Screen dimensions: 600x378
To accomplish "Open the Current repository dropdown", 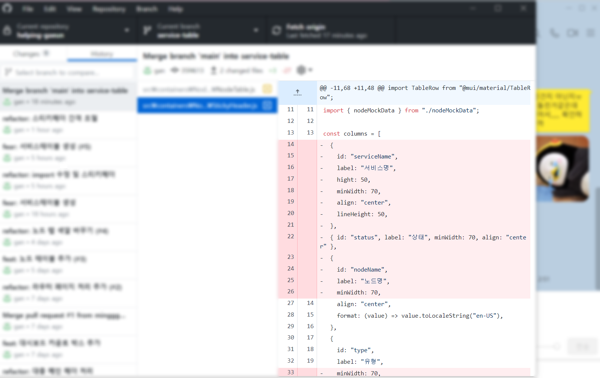I will [68, 31].
